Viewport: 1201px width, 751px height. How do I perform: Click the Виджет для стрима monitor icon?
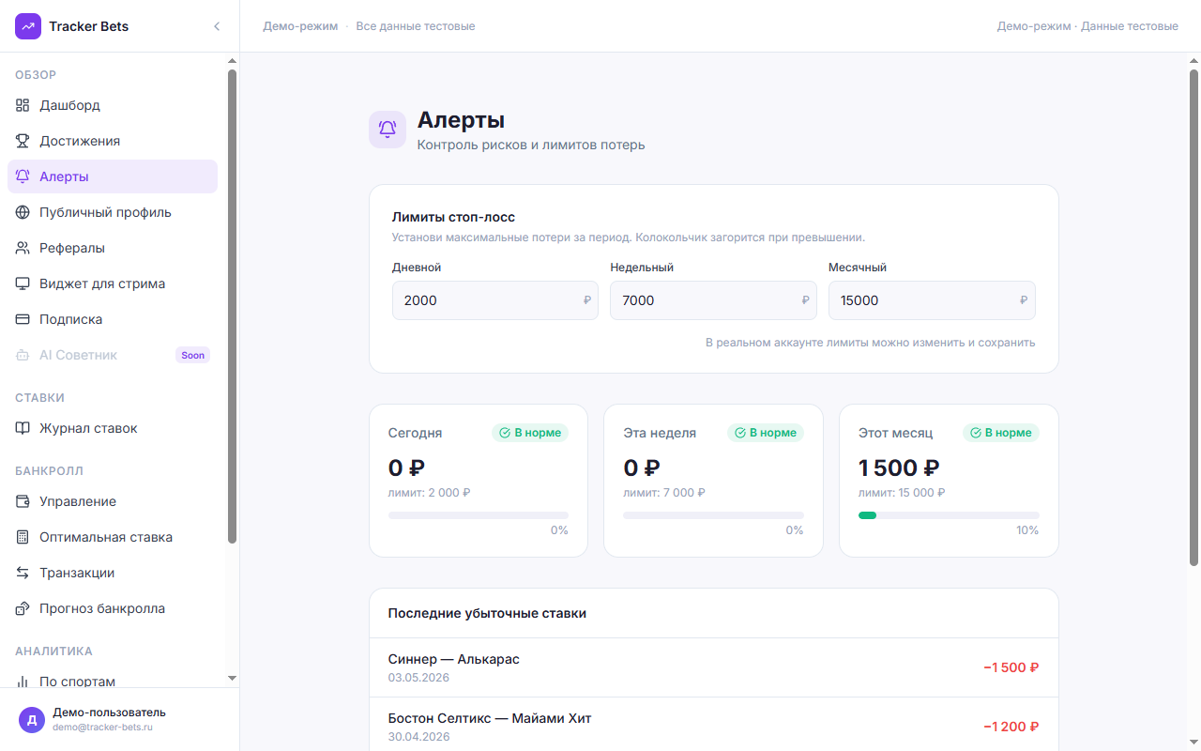click(23, 284)
